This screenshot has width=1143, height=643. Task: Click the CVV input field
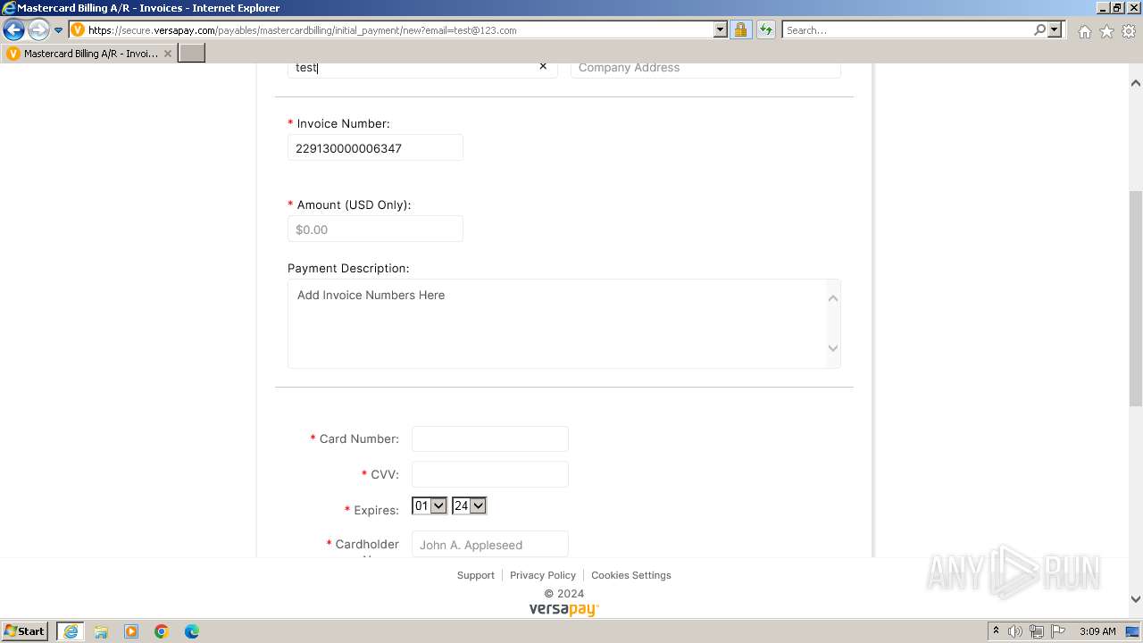coord(489,474)
